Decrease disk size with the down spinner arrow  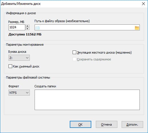click(28, 29)
